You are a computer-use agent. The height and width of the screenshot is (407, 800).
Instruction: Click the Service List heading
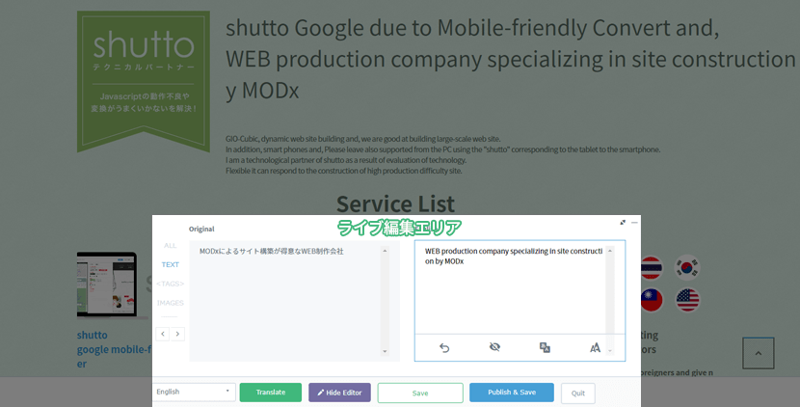click(x=395, y=203)
